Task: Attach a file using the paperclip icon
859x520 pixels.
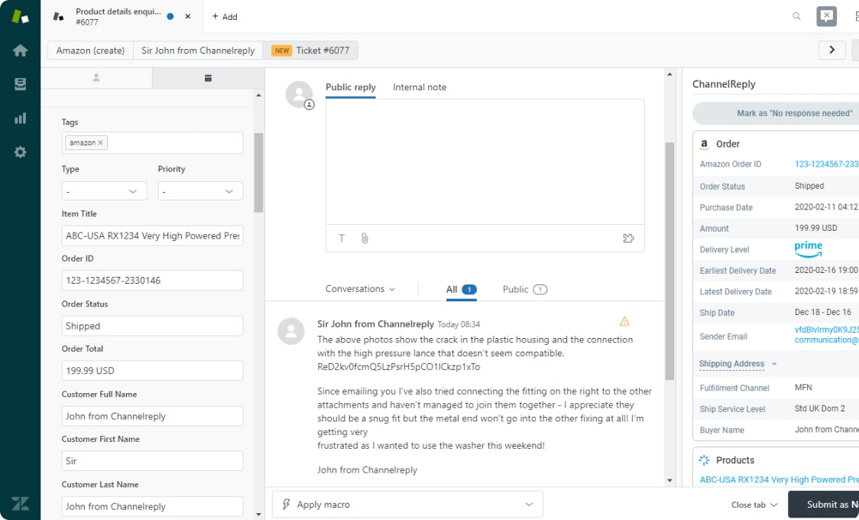Action: tap(365, 238)
